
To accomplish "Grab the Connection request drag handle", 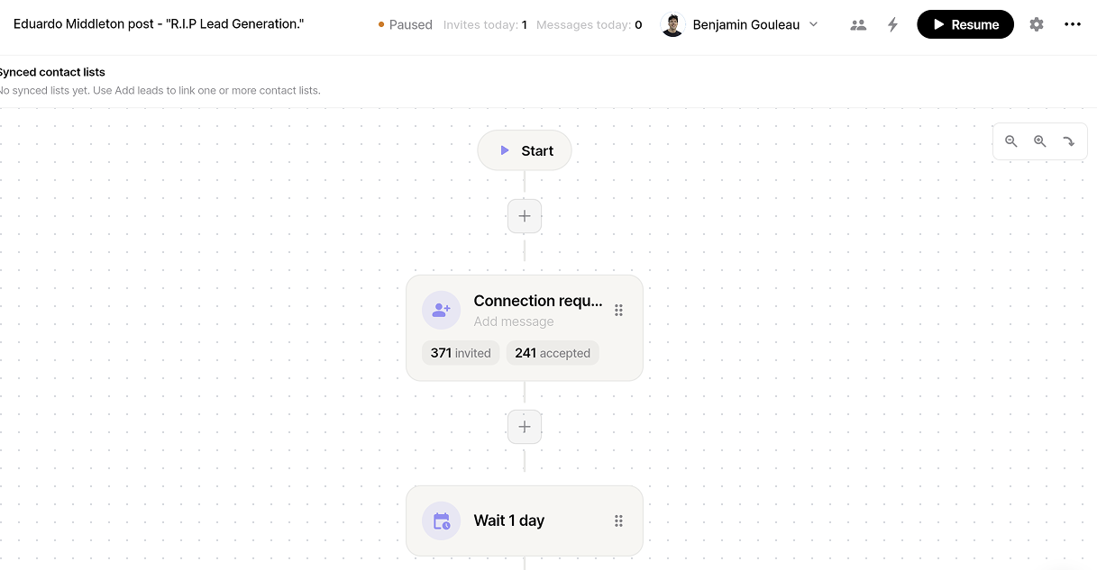I will 619,310.
